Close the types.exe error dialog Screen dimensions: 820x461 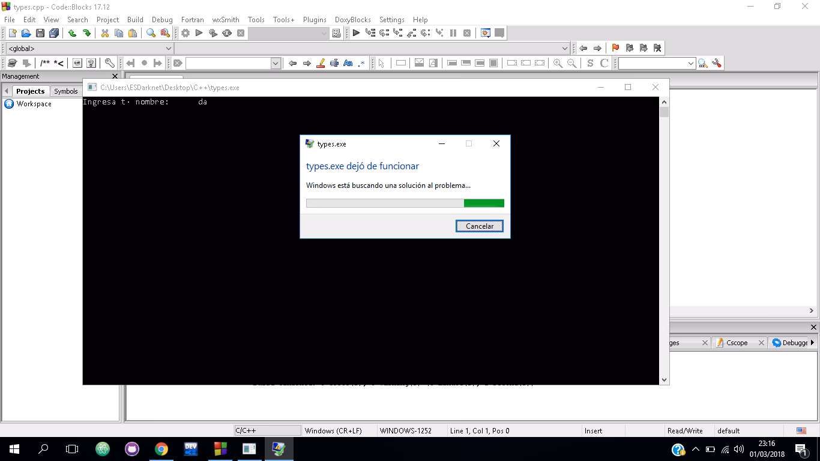tap(496, 143)
